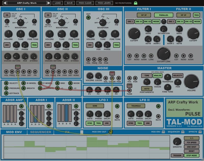
Task: Click the MOD ENV OUT patch jack
Action: coord(111,132)
